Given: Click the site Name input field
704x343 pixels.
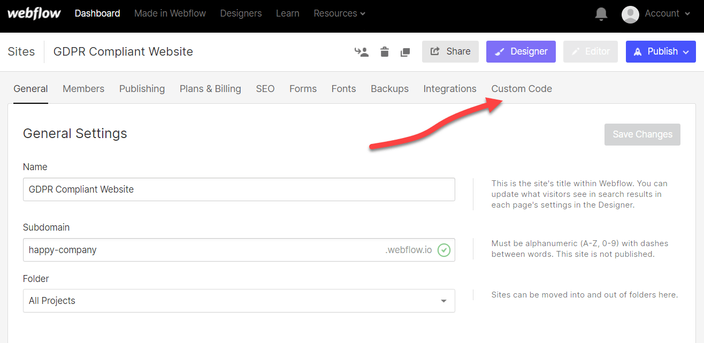Looking at the screenshot, I should pyautogui.click(x=239, y=189).
